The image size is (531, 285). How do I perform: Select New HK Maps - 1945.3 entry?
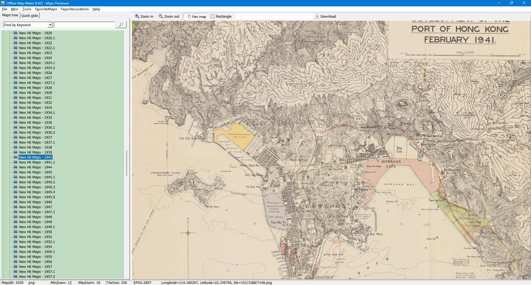click(x=37, y=187)
